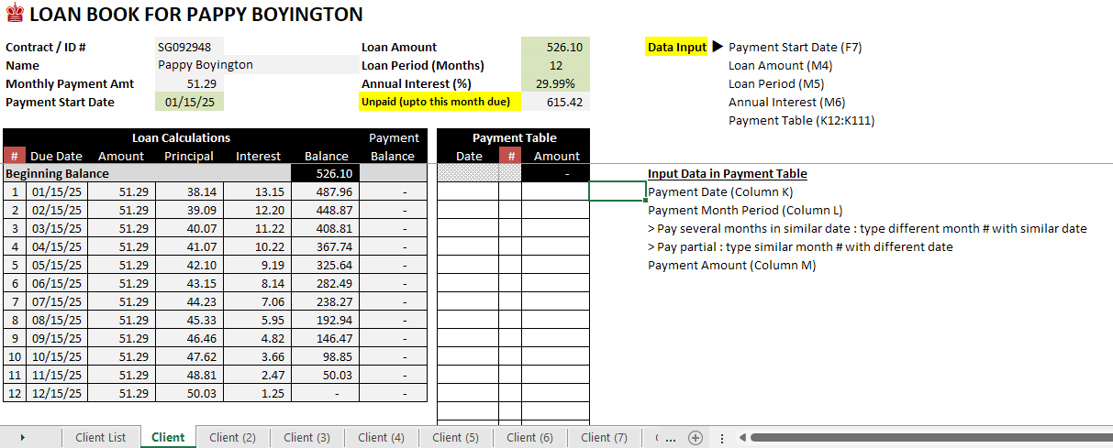1113x448 pixels.
Task: Select the Loan Period value 12
Action: (x=555, y=65)
